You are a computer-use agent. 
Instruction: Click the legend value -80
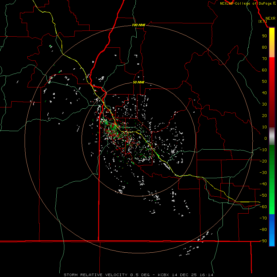263,230
